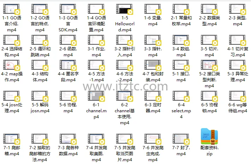Click the 2-3 类型.mp4 file name label
The height and width of the screenshot is (164, 251).
click(x=237, y=21)
